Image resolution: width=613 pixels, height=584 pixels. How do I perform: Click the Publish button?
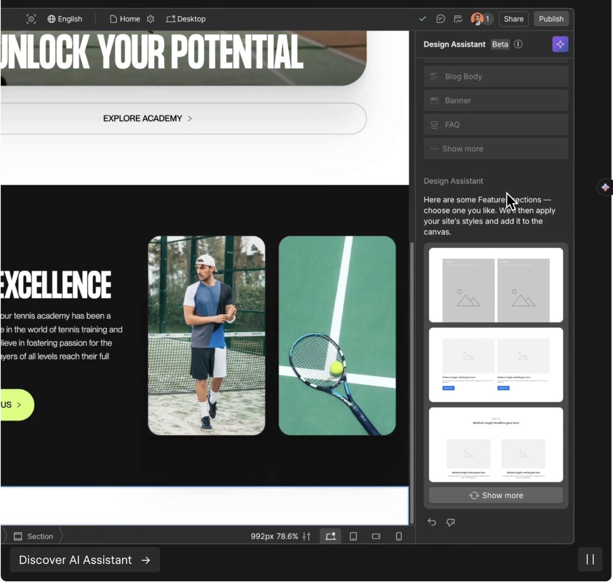coord(551,19)
